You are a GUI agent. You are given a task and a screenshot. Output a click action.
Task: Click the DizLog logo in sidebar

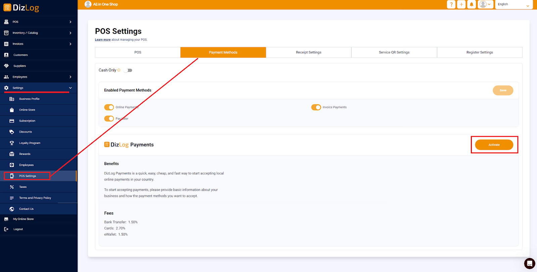[21, 8]
